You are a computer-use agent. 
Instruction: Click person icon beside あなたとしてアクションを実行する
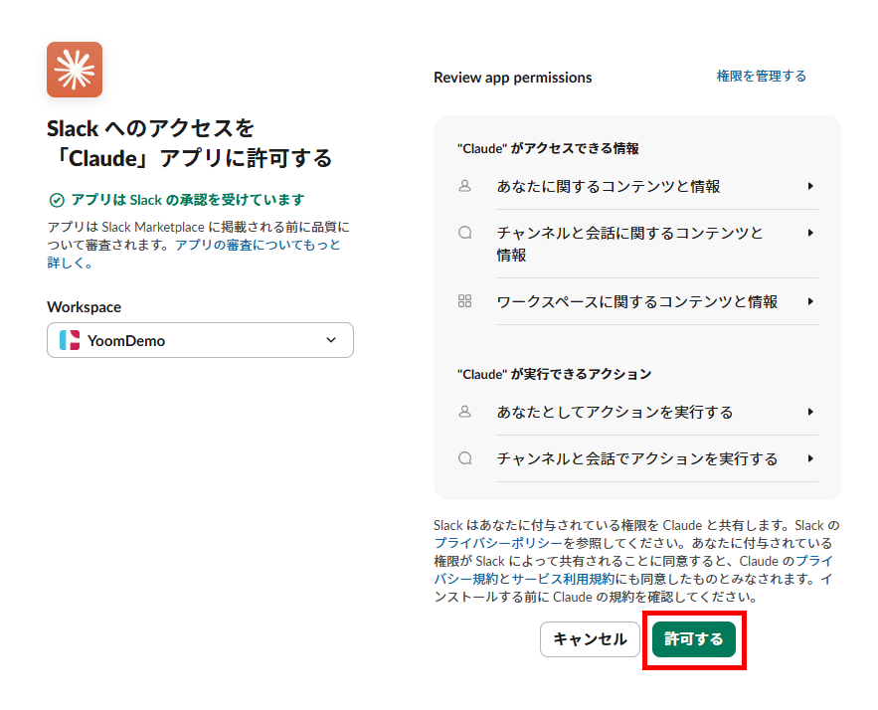(464, 412)
